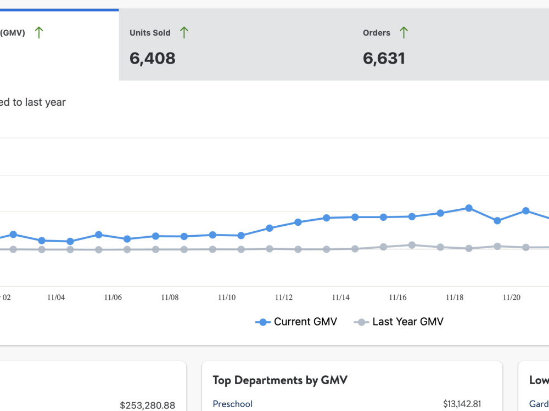The image size is (549, 411).
Task: Click the Top Departments by GMV heading
Action: 280,380
